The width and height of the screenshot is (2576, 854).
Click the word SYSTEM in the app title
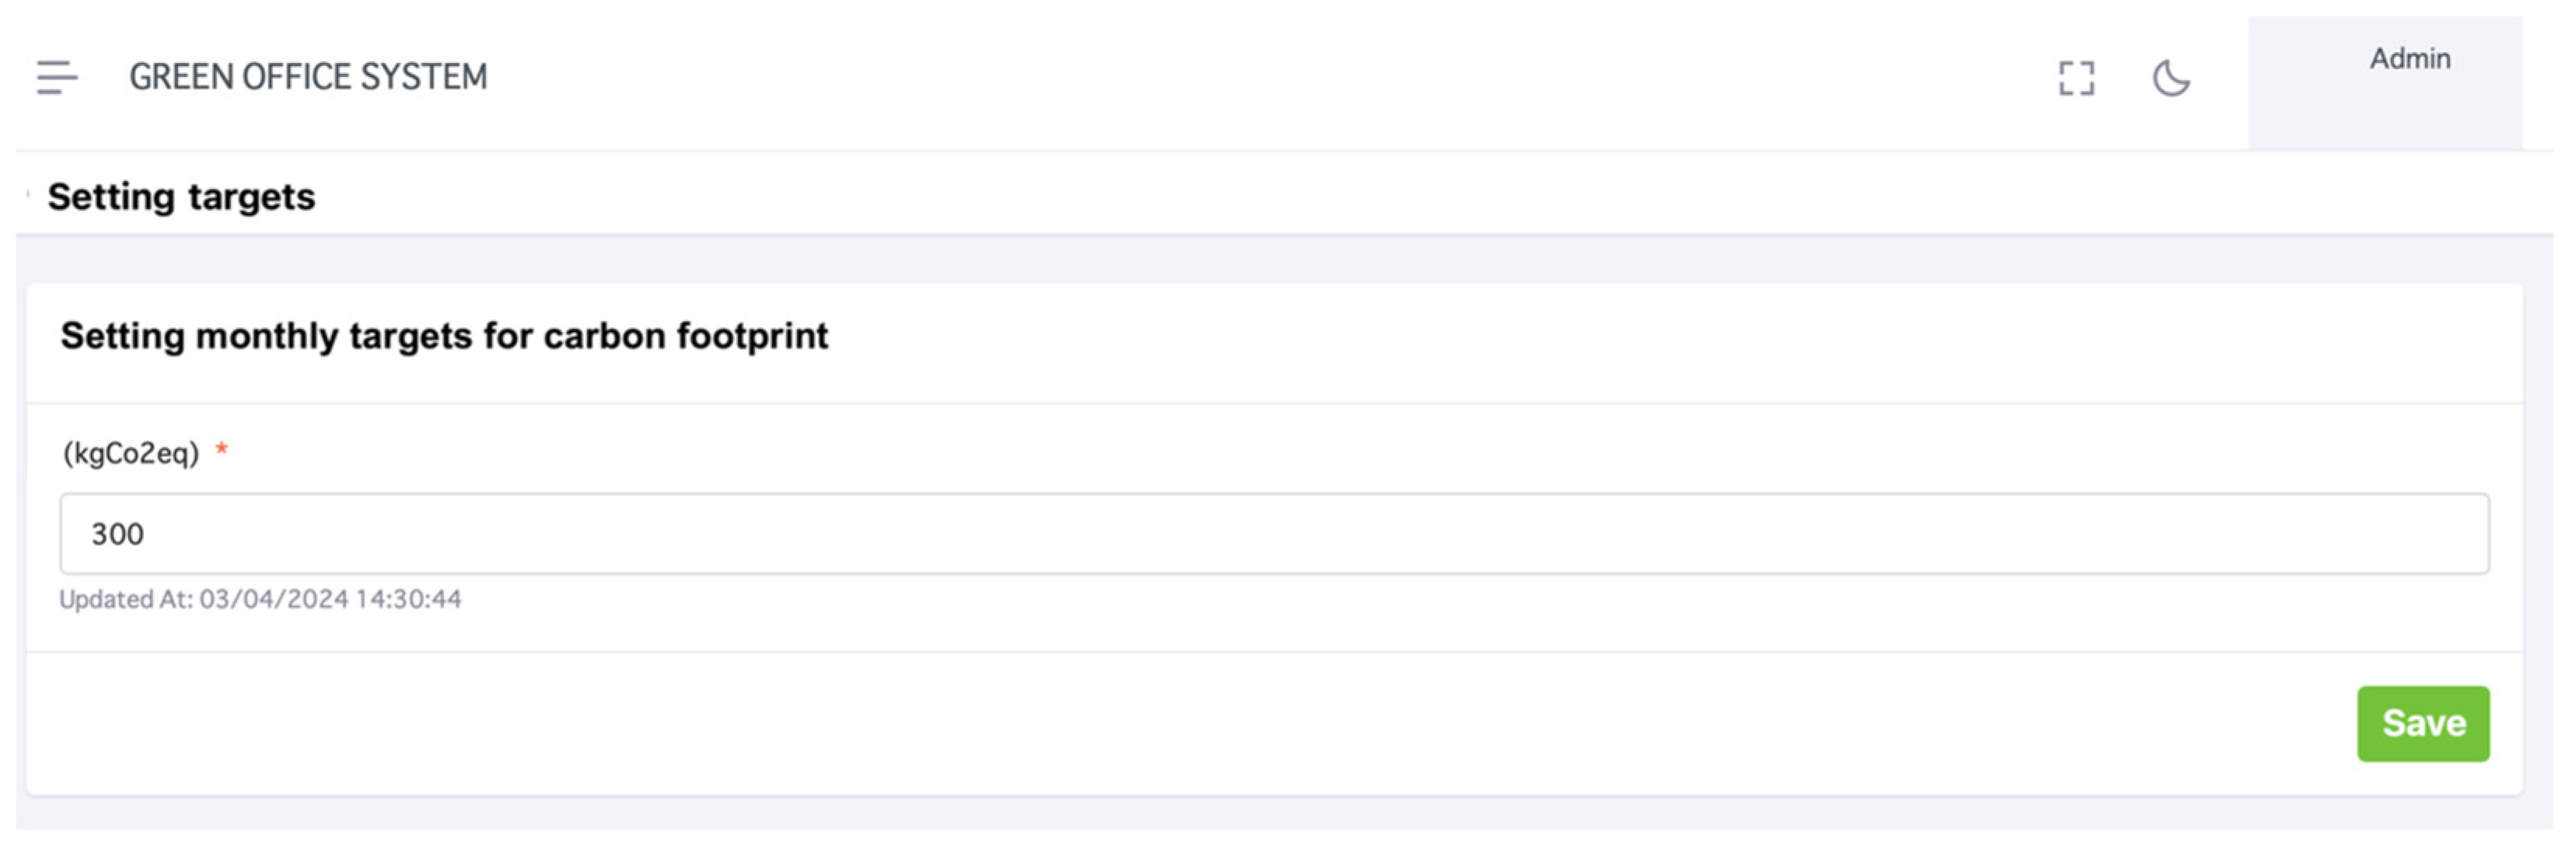424,77
